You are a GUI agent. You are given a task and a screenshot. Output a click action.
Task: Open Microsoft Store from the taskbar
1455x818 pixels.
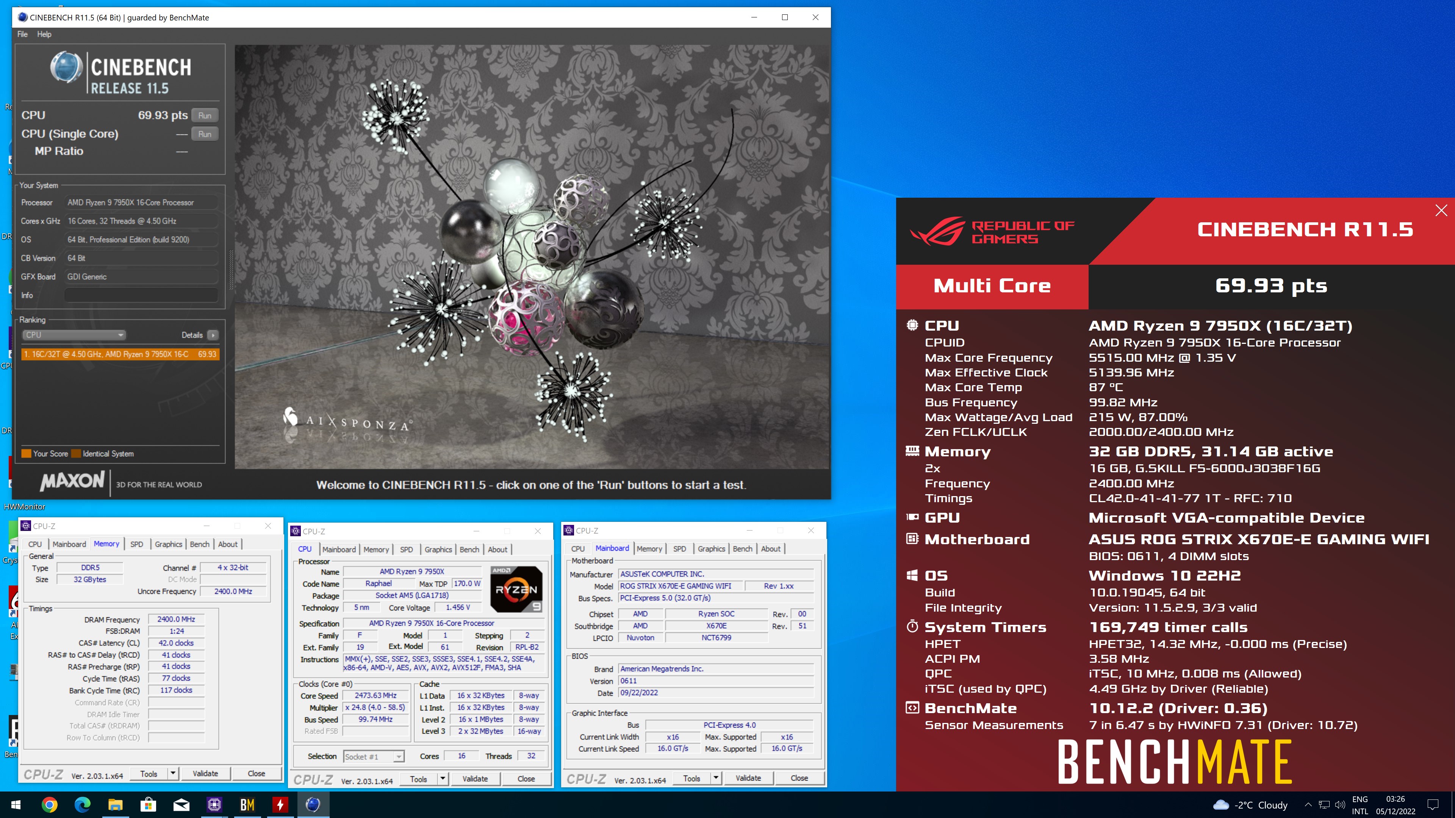tap(148, 804)
